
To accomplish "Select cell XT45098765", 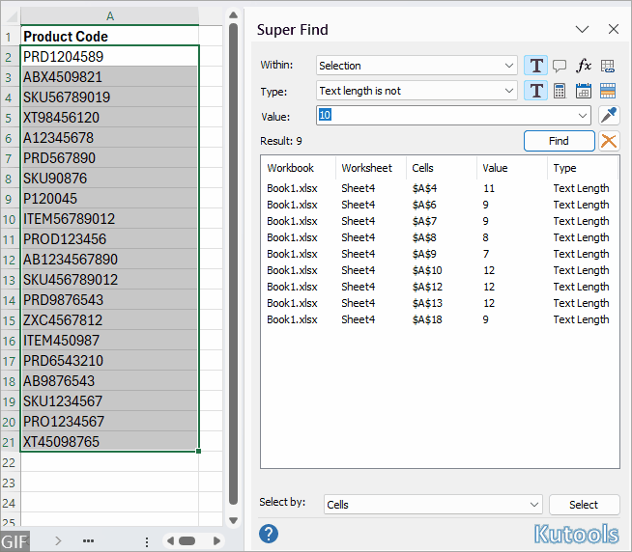I will (109, 442).
